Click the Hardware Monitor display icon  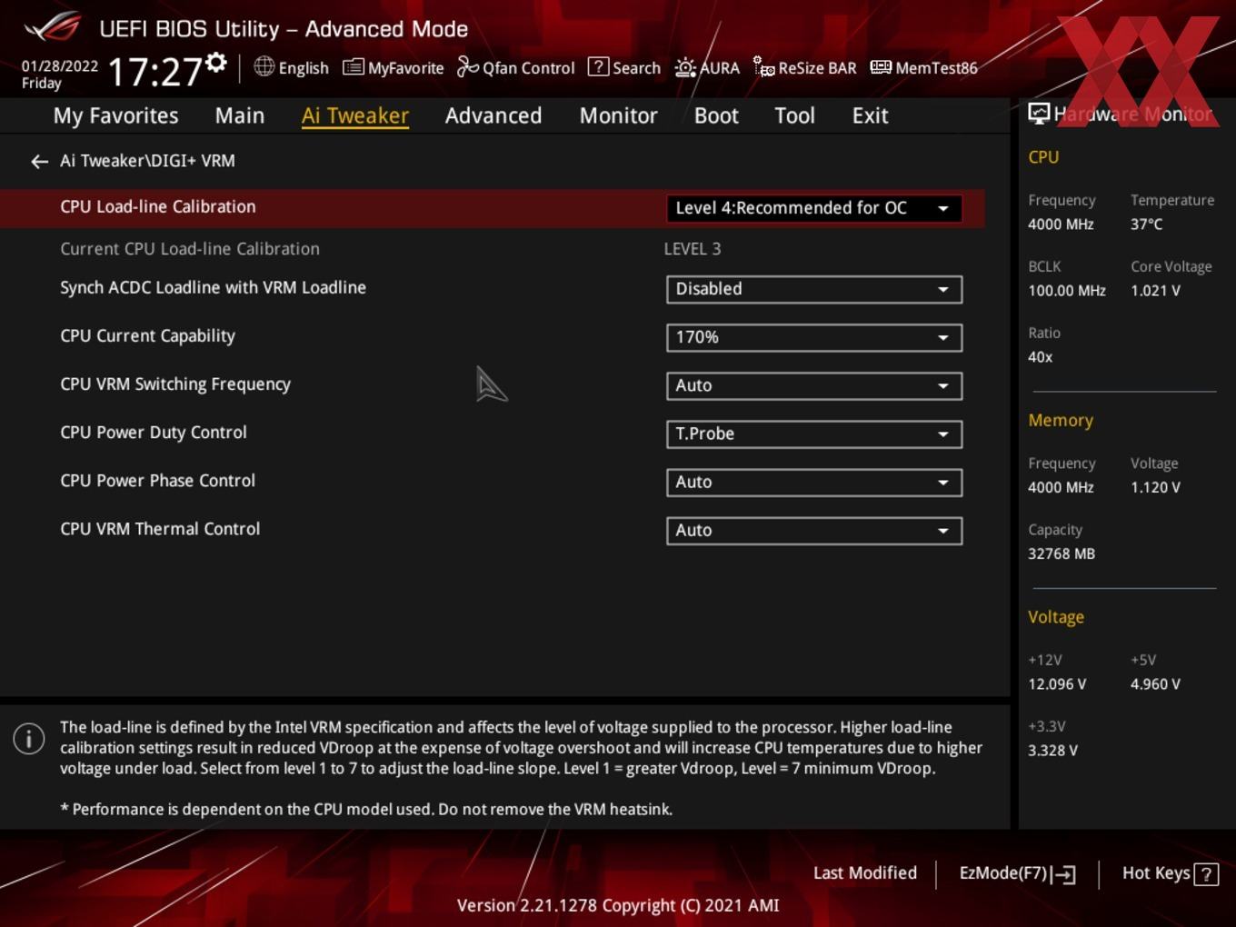click(x=1039, y=114)
